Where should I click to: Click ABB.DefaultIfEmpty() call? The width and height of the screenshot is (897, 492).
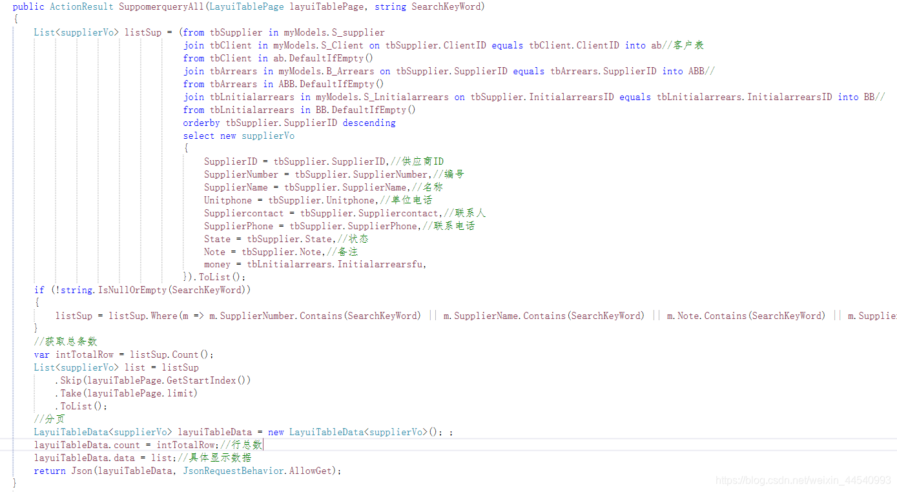coord(331,84)
